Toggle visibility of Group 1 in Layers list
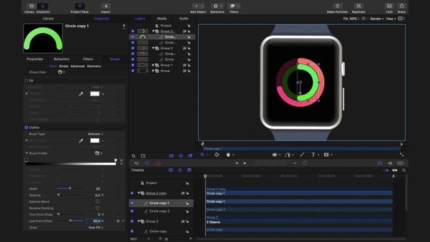Viewport: 430px width, 242px height. [x=133, y=65]
